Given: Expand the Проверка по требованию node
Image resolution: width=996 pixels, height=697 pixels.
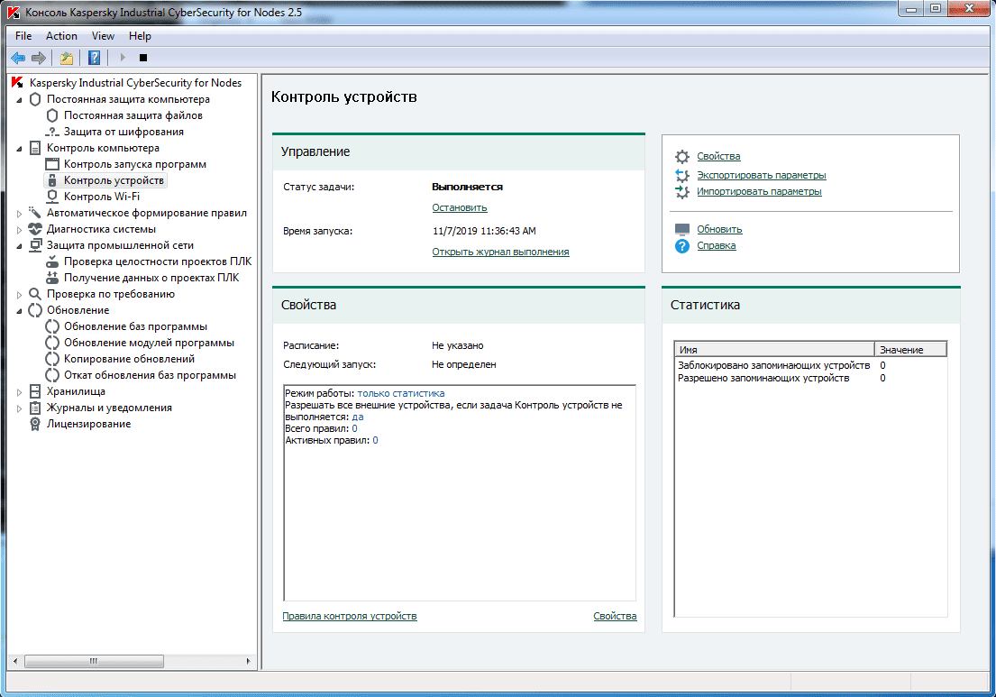Looking at the screenshot, I should [18, 294].
